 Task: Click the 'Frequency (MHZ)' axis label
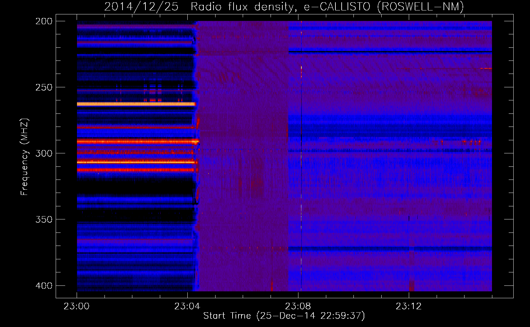(25, 157)
